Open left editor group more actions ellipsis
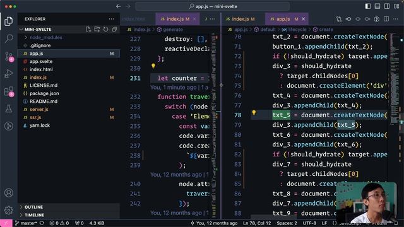 (x=212, y=19)
